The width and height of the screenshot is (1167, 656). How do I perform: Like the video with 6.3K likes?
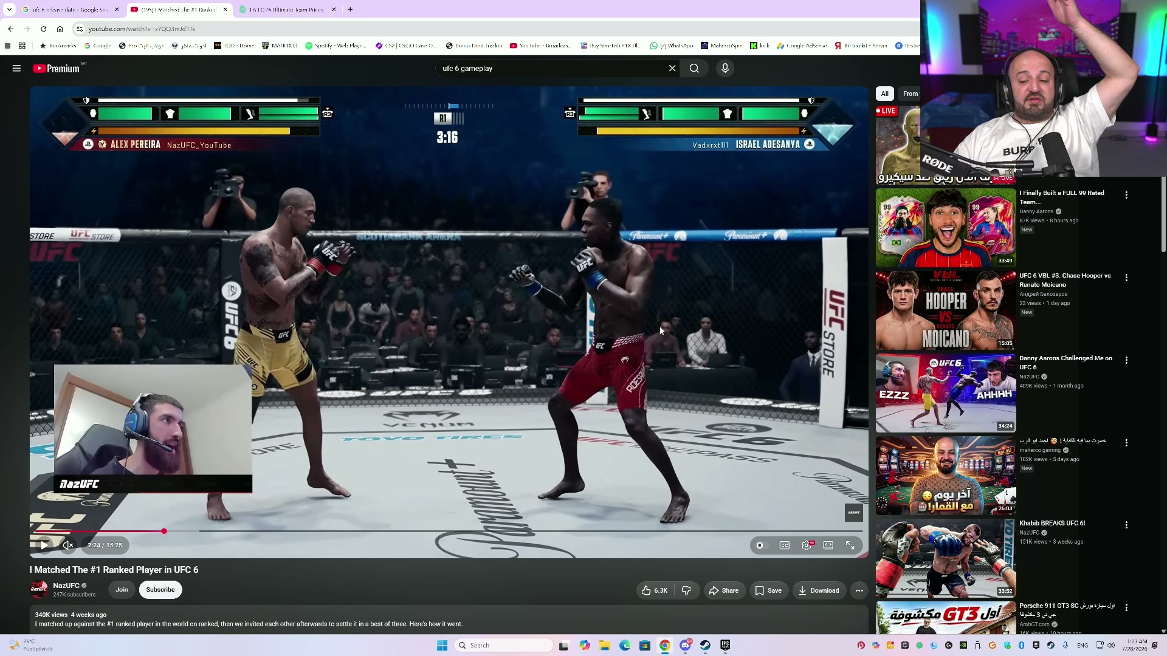[654, 590]
